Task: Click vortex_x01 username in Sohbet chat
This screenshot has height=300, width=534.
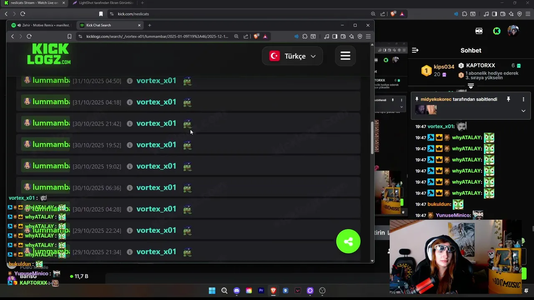Action: click(441, 126)
